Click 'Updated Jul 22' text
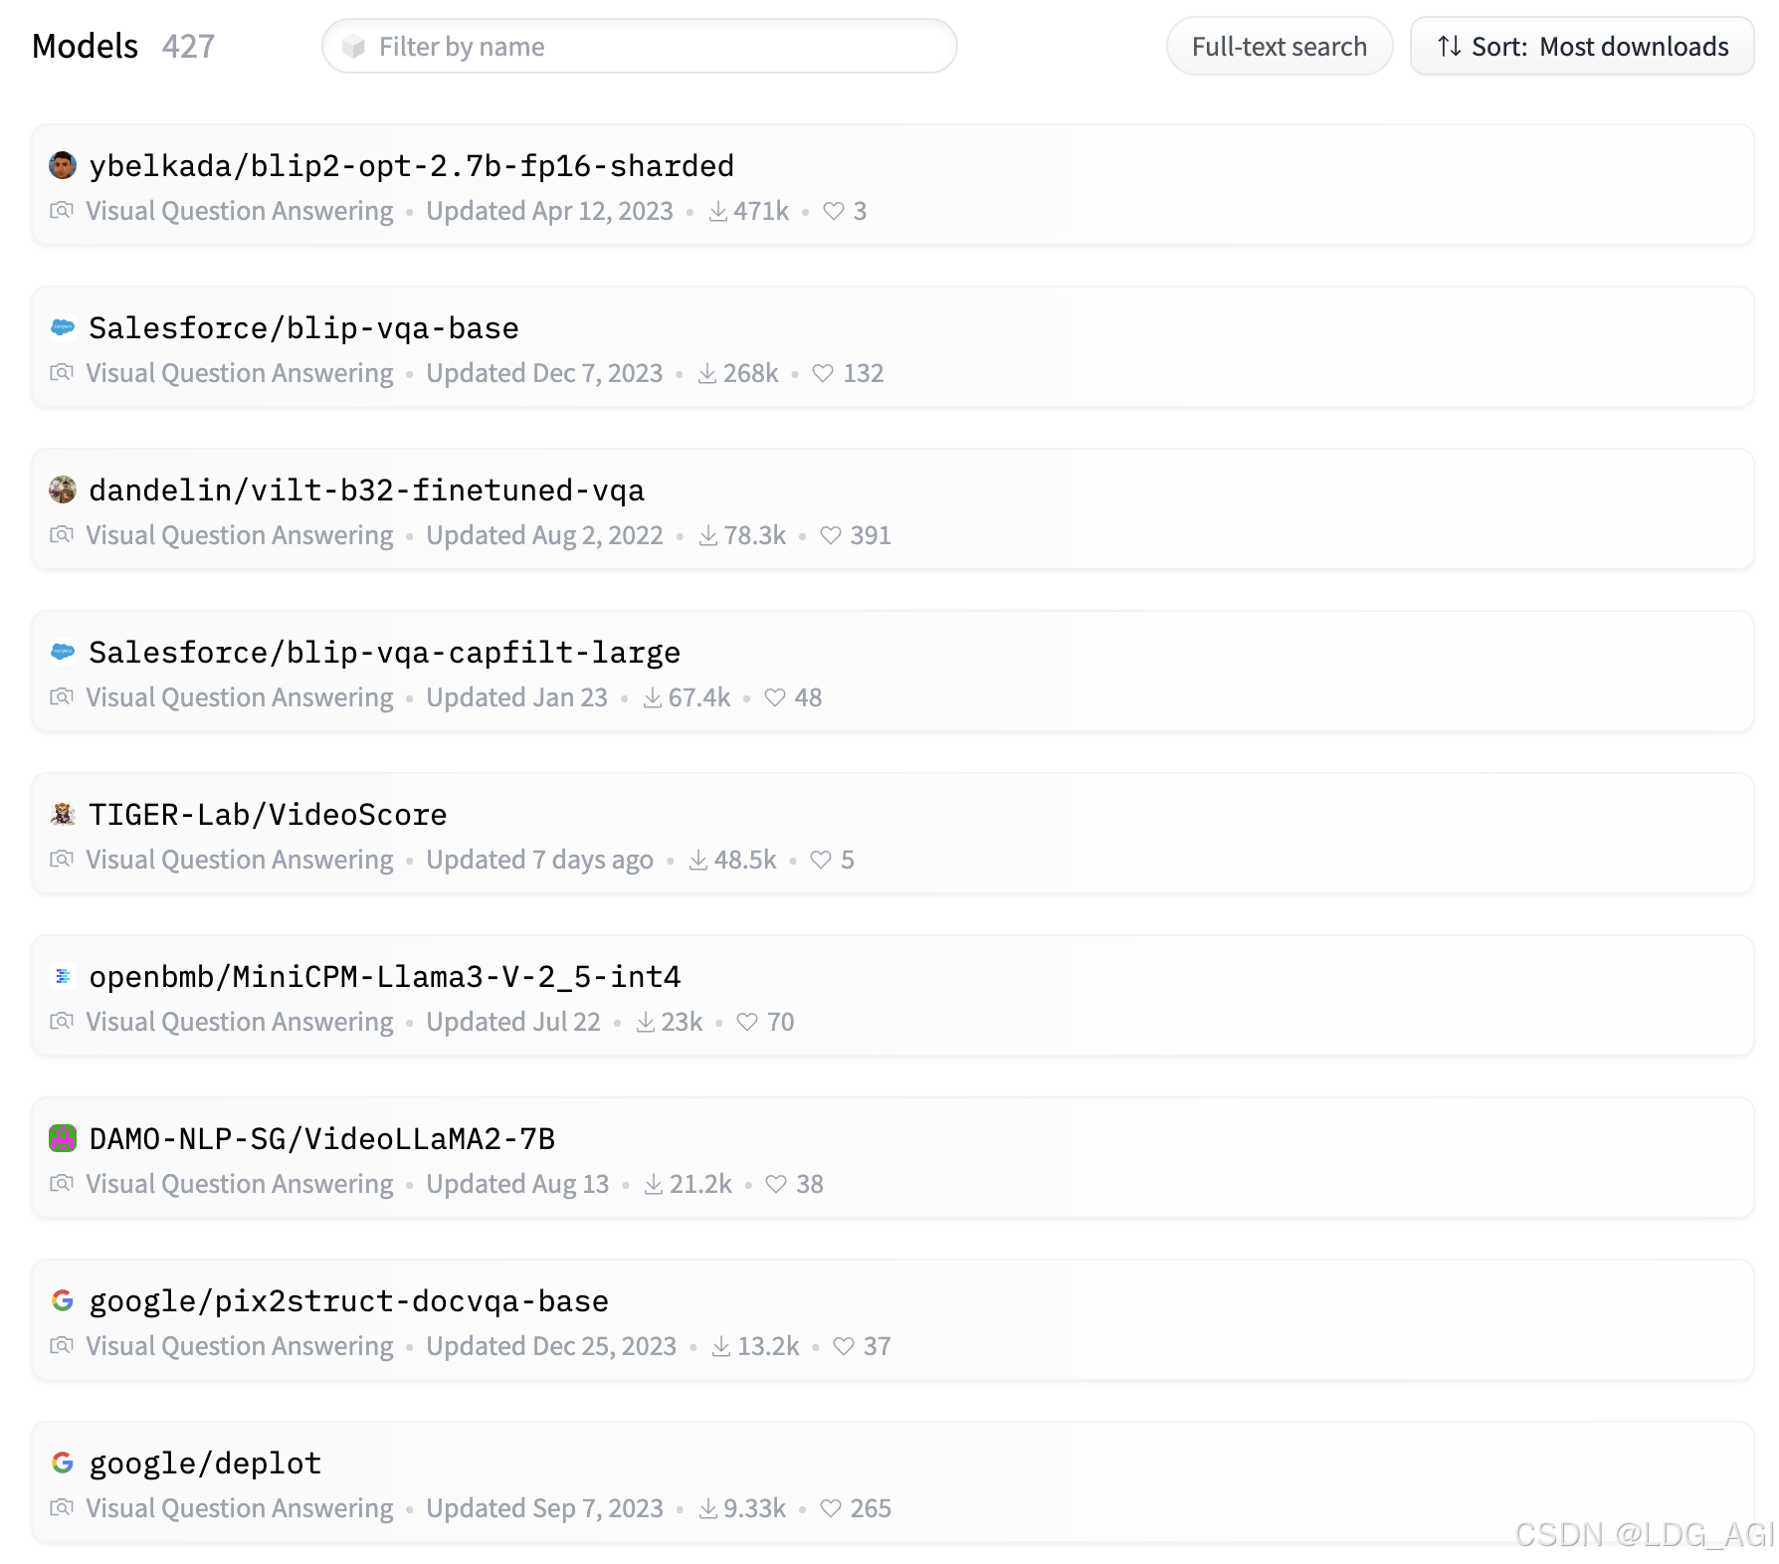Screen dimensions: 1779x1564 (514, 1022)
